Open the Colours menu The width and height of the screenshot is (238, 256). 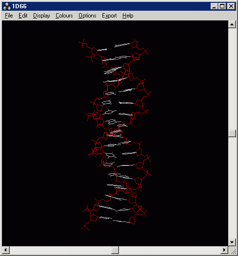pos(64,16)
